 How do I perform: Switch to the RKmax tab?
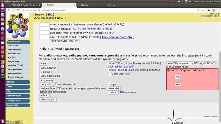[94, 5]
